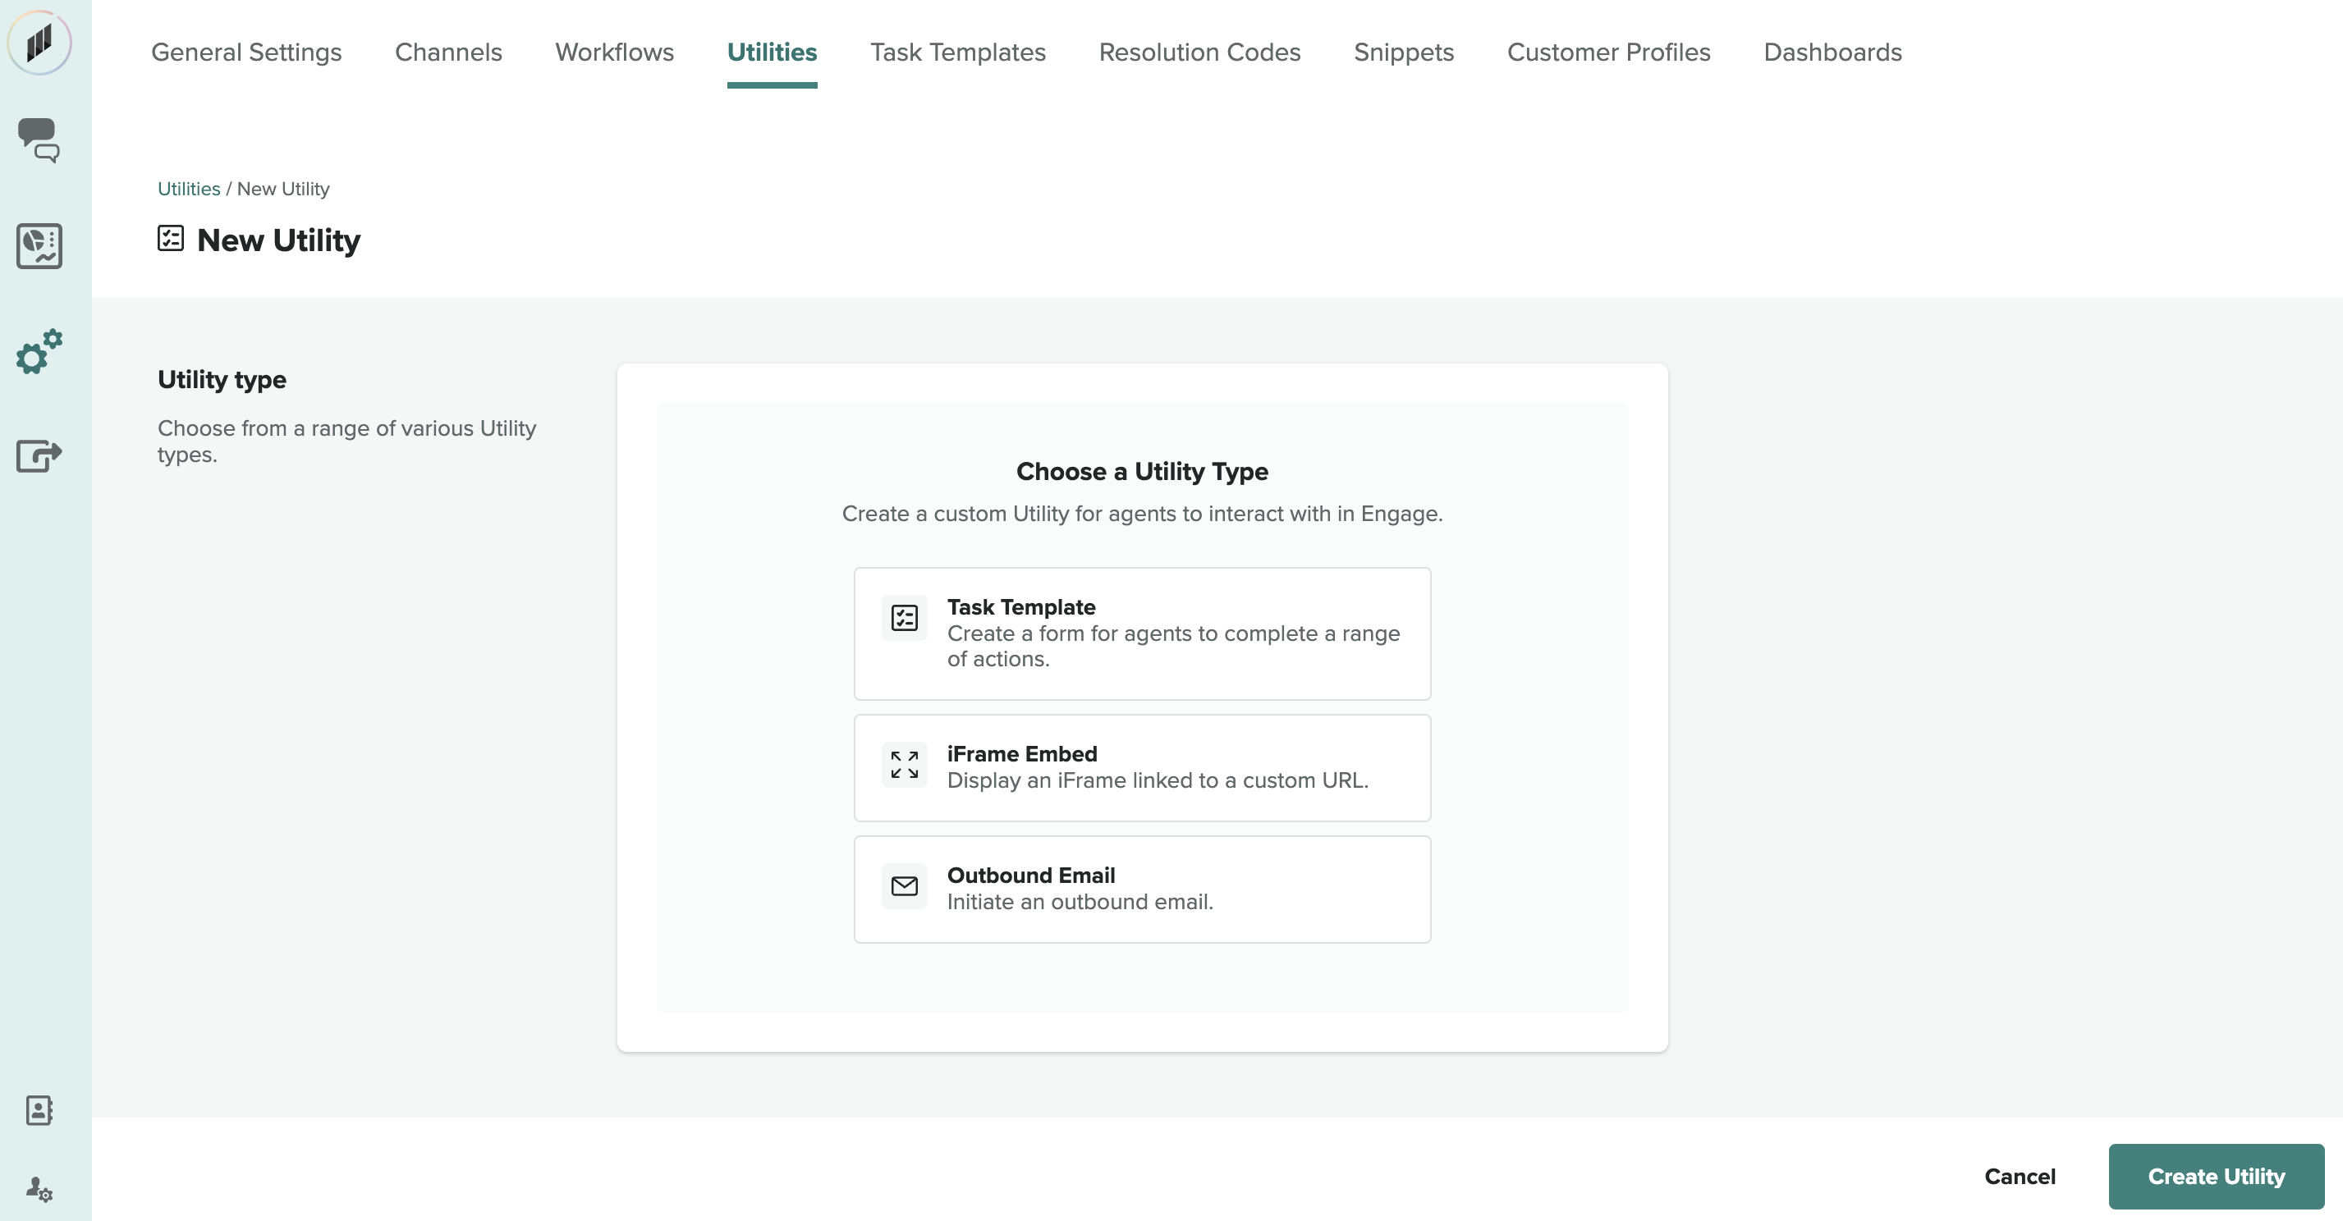2343x1221 pixels.
Task: Pick the Outbound Email utility option
Action: (x=1141, y=888)
